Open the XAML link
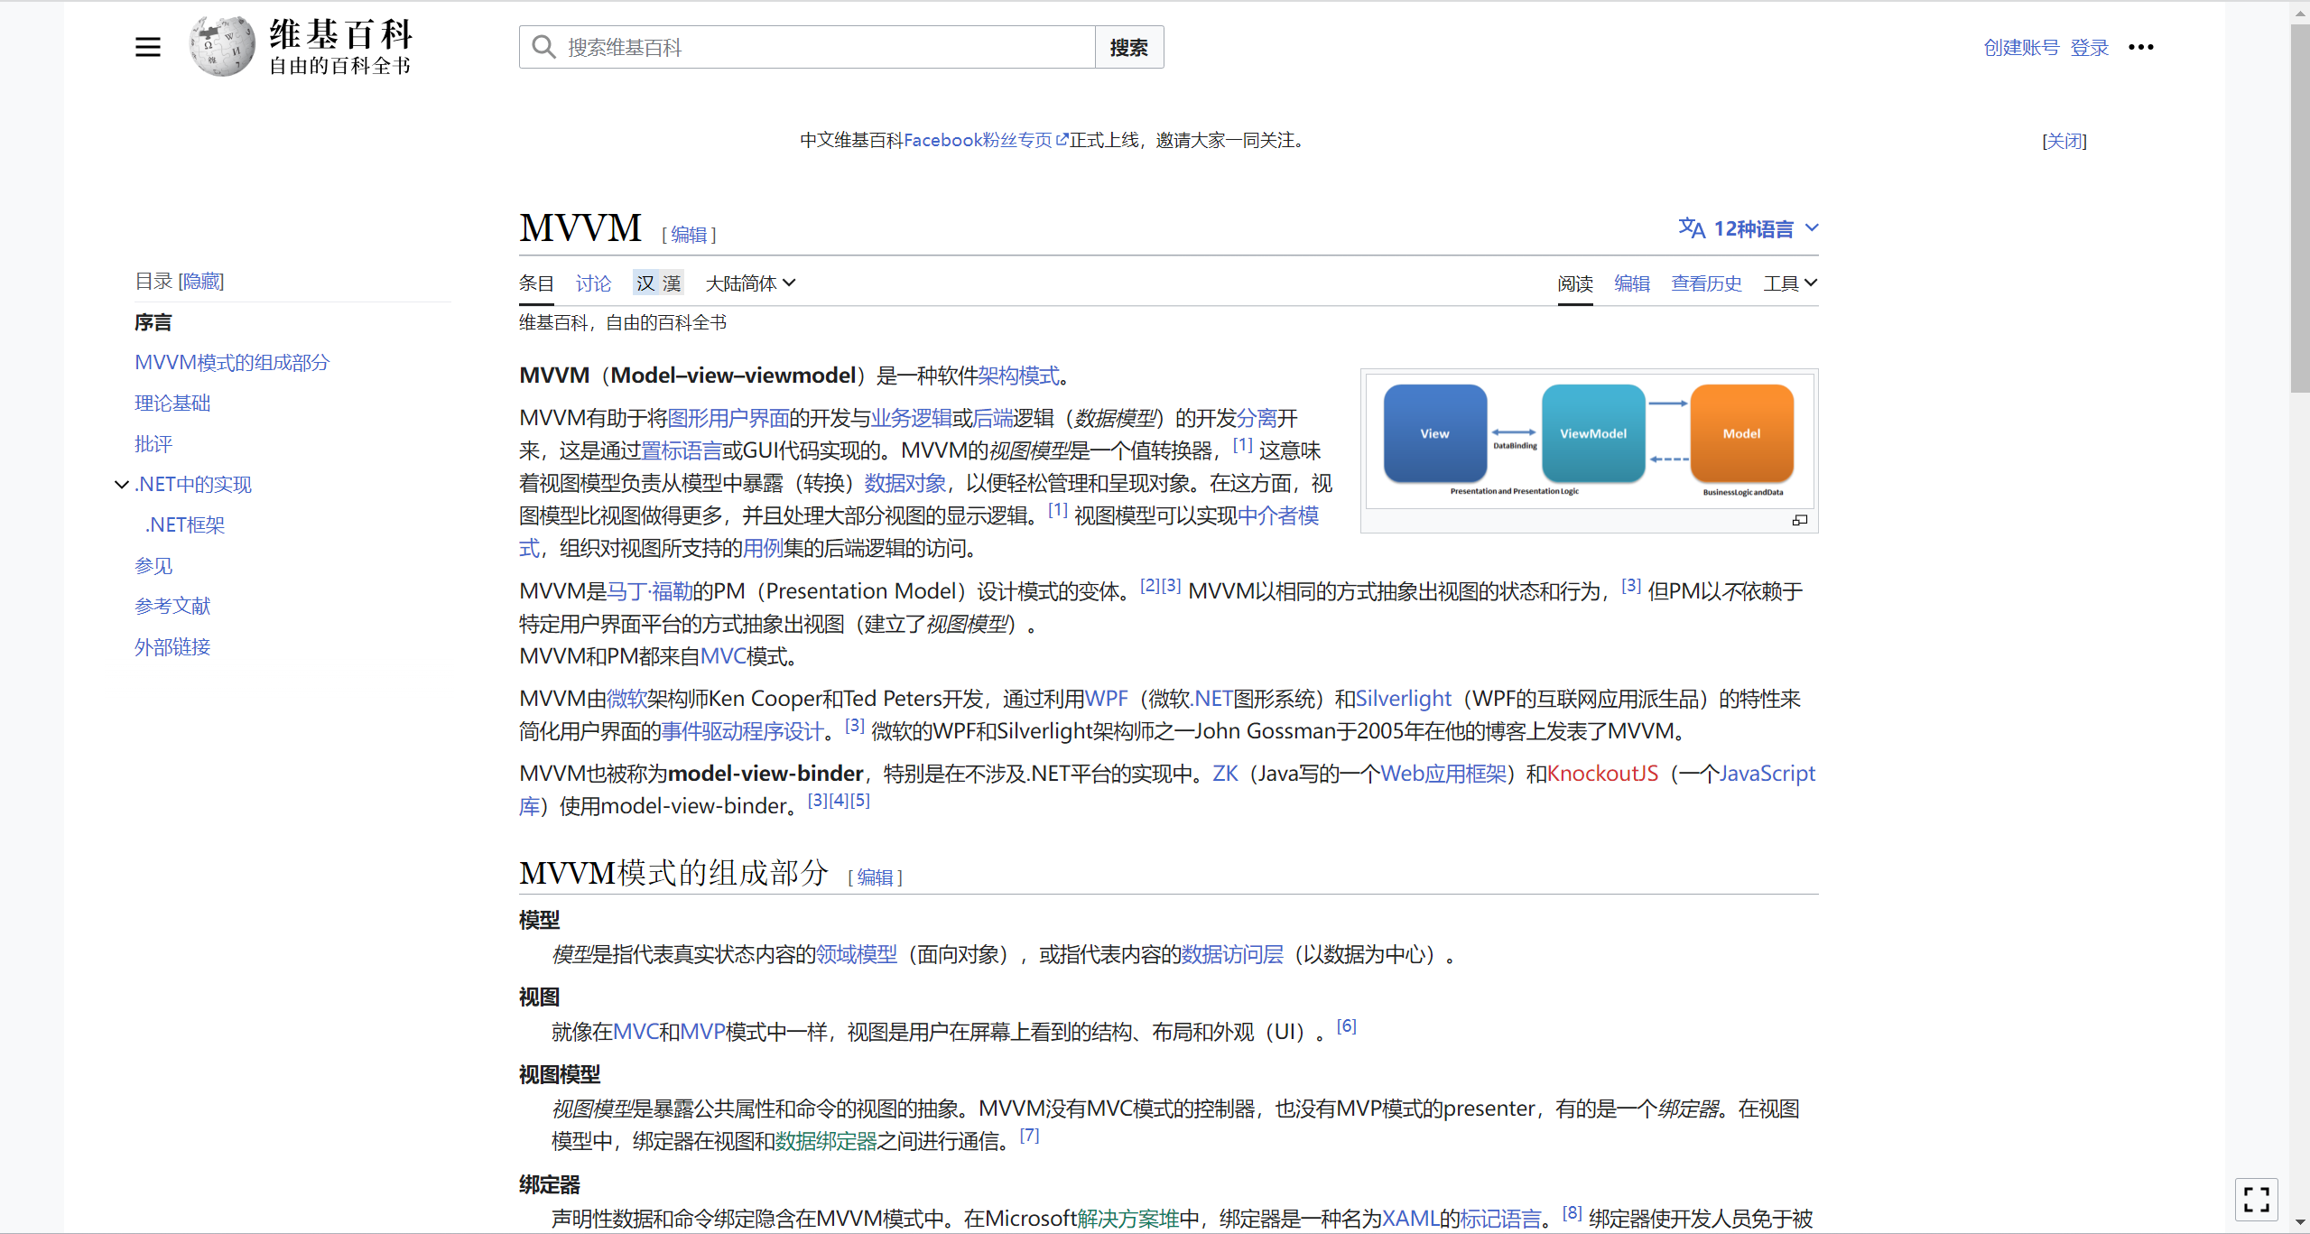 (1411, 1219)
